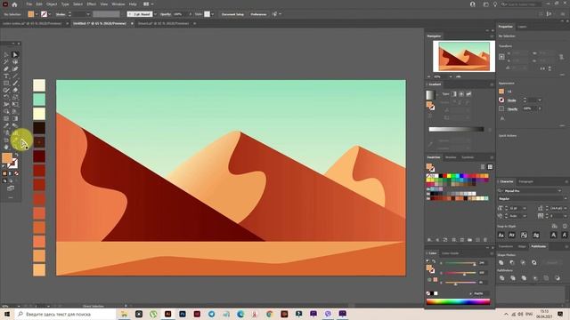Switch to the Brushes tab

451,157
